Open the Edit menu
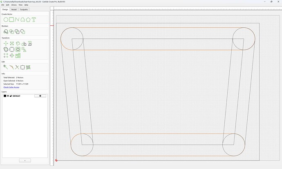The image size is (282, 169). pyautogui.click(x=7, y=5)
